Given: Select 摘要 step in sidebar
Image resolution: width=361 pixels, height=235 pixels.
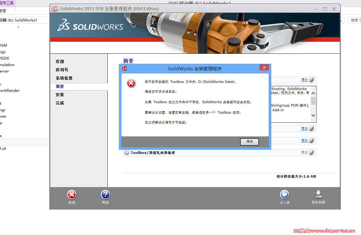Looking at the screenshot, I should (60, 87).
